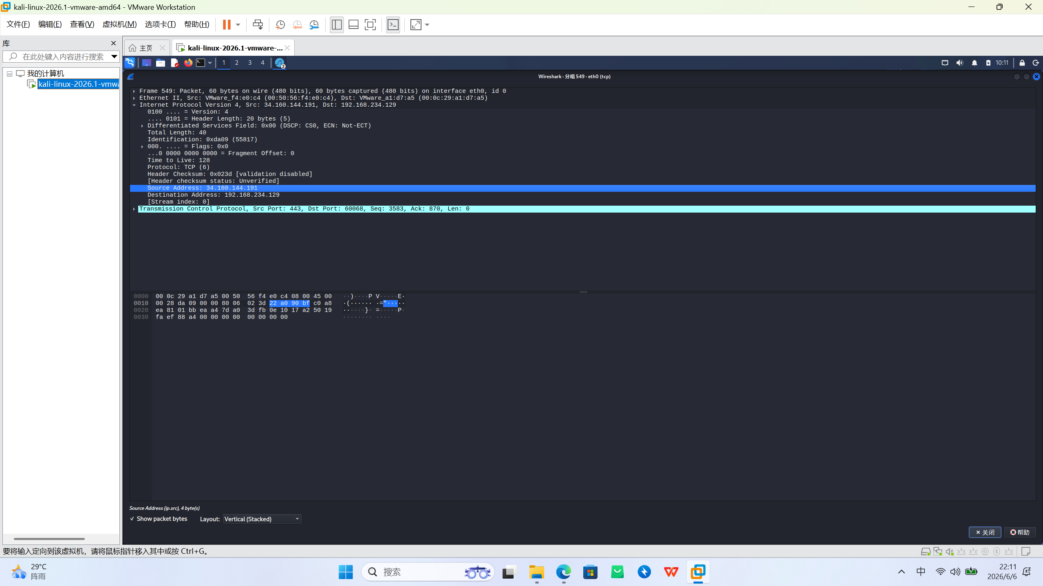
Task: Open the Kali file manager icon
Action: pos(160,63)
